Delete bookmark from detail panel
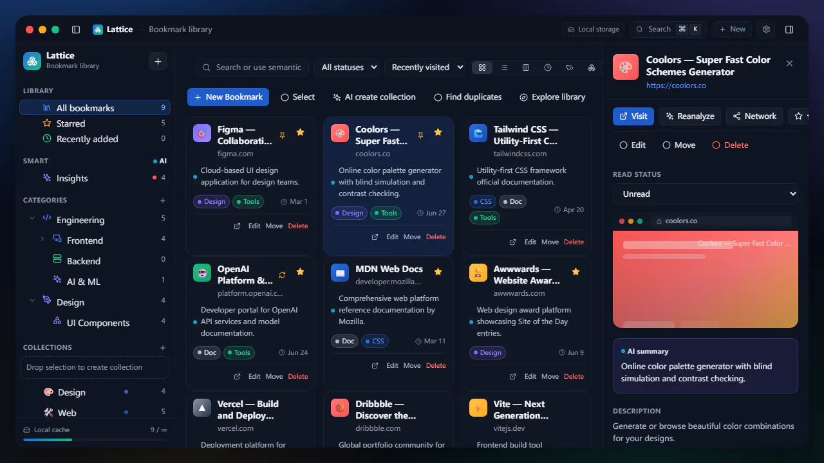 click(731, 145)
